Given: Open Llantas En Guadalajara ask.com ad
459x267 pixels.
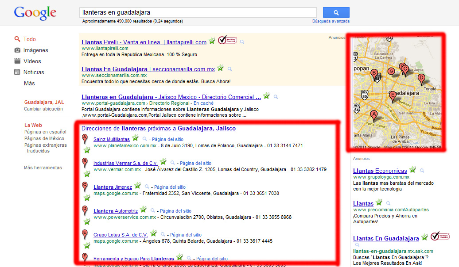Looking at the screenshot, I should (386, 239).
